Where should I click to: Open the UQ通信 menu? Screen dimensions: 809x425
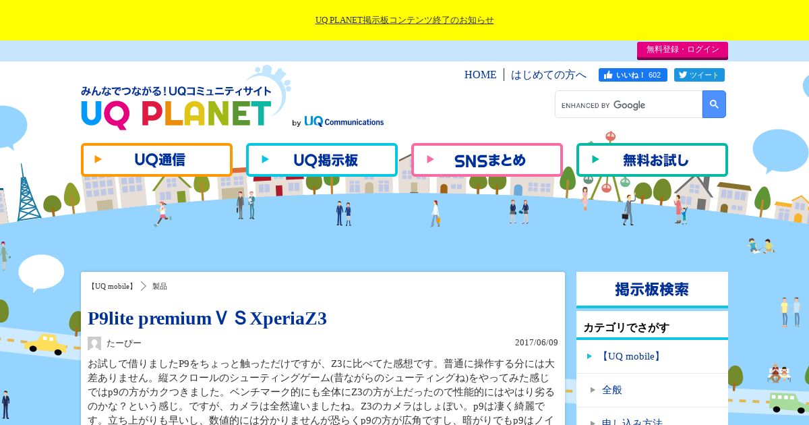click(156, 160)
